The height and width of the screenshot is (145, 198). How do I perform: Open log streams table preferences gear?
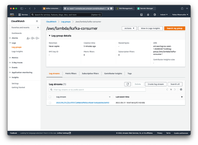pyautogui.click(x=181, y=90)
